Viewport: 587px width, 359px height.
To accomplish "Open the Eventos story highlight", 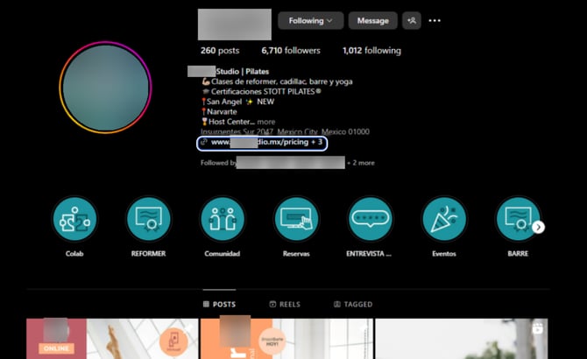I will coord(444,219).
